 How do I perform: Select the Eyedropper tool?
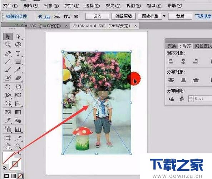8,120
